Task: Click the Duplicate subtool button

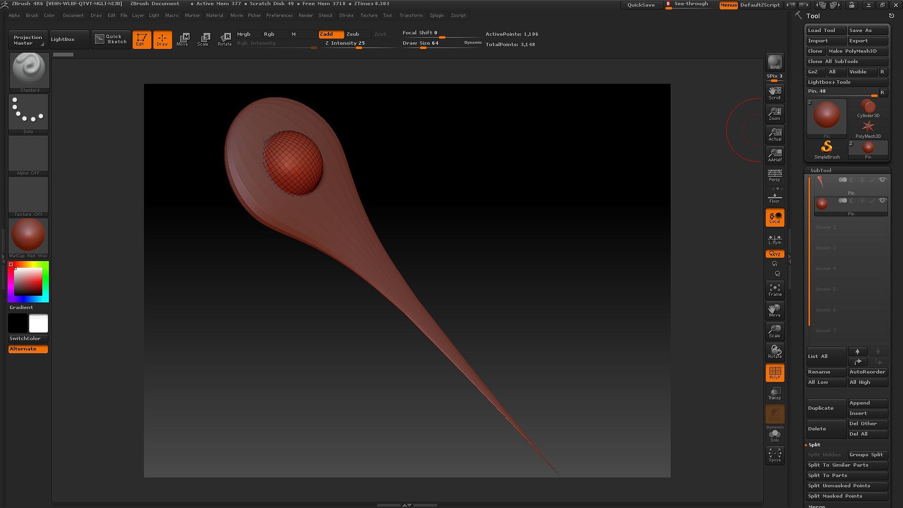Action: coord(826,408)
